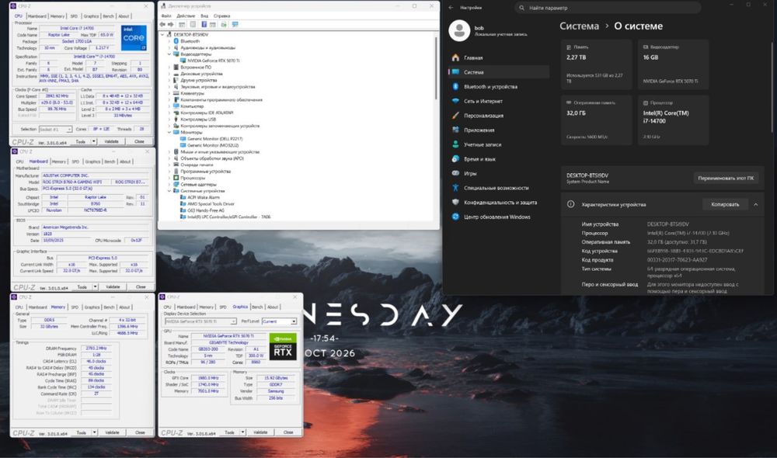Collapse the Характеристики устройства section in Settings
The width and height of the screenshot is (777, 458).
(756, 204)
